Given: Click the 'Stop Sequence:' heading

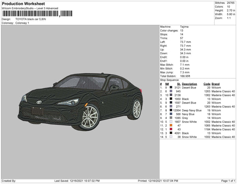Looking at the screenshot, I should [x=169, y=80].
